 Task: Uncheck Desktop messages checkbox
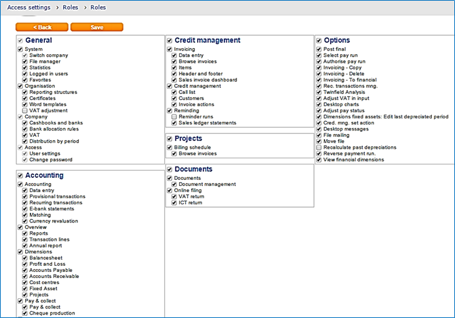[x=319, y=129]
